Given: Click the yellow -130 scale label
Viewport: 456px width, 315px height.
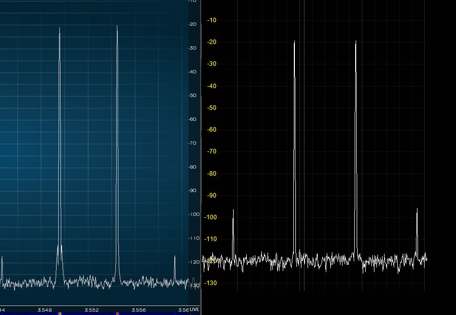Looking at the screenshot, I should (211, 283).
